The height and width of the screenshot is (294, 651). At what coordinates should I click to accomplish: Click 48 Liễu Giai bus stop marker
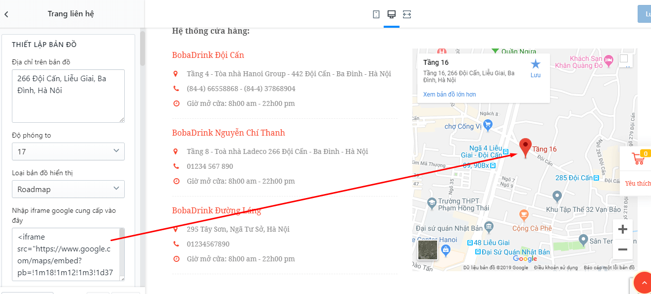470,243
